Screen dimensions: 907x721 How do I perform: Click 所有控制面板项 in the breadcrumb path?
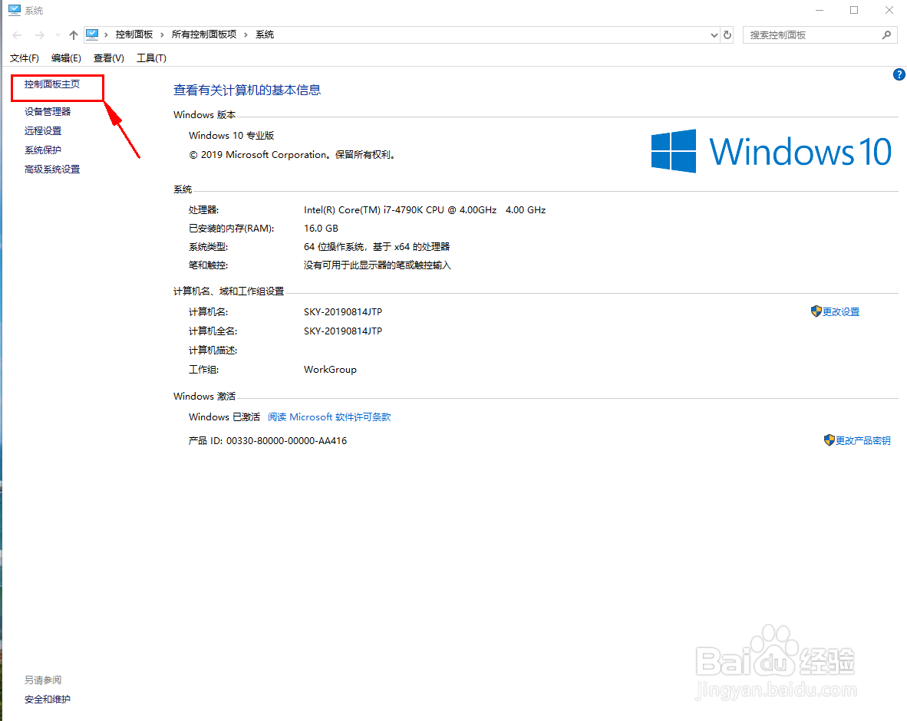[x=204, y=35]
